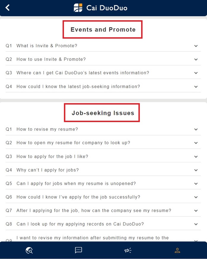Open the profile person icon
207x259 pixels.
pyautogui.click(x=177, y=250)
